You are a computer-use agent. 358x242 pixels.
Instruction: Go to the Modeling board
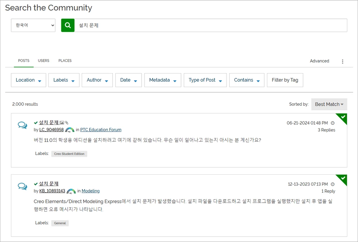(91, 191)
